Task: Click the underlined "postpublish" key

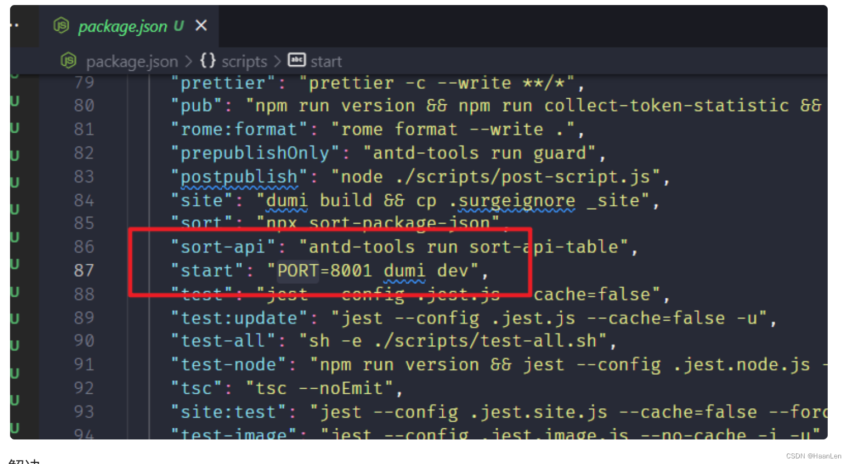Action: tap(239, 177)
